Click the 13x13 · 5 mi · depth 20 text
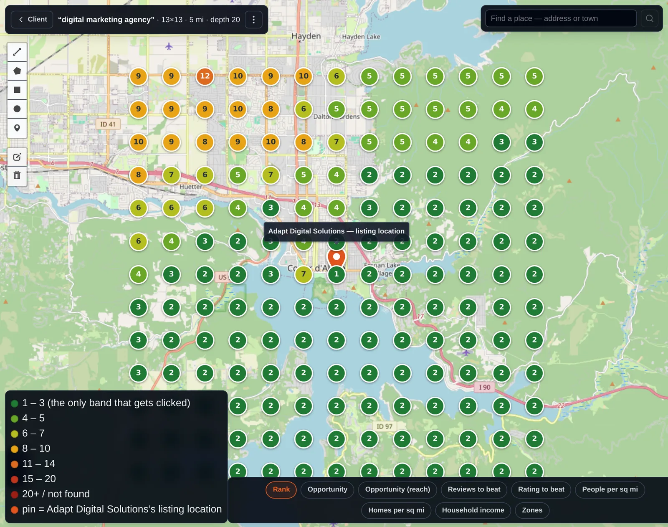Screen dimensions: 668x527 click(x=200, y=20)
